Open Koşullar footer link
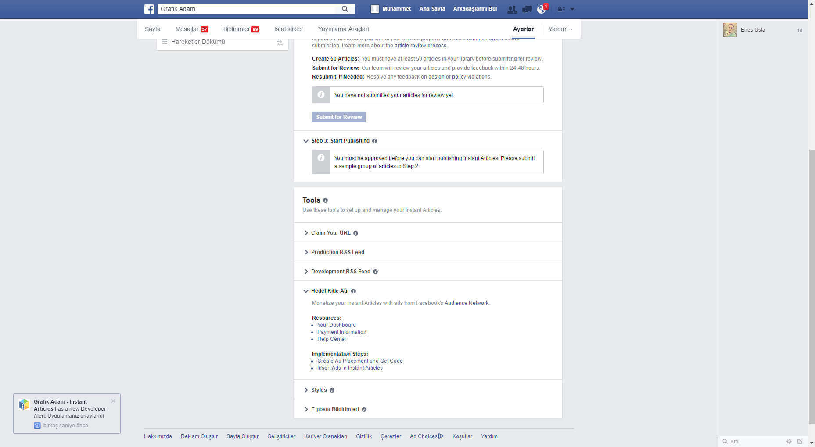Screen dimensions: 815x447 pos(462,436)
